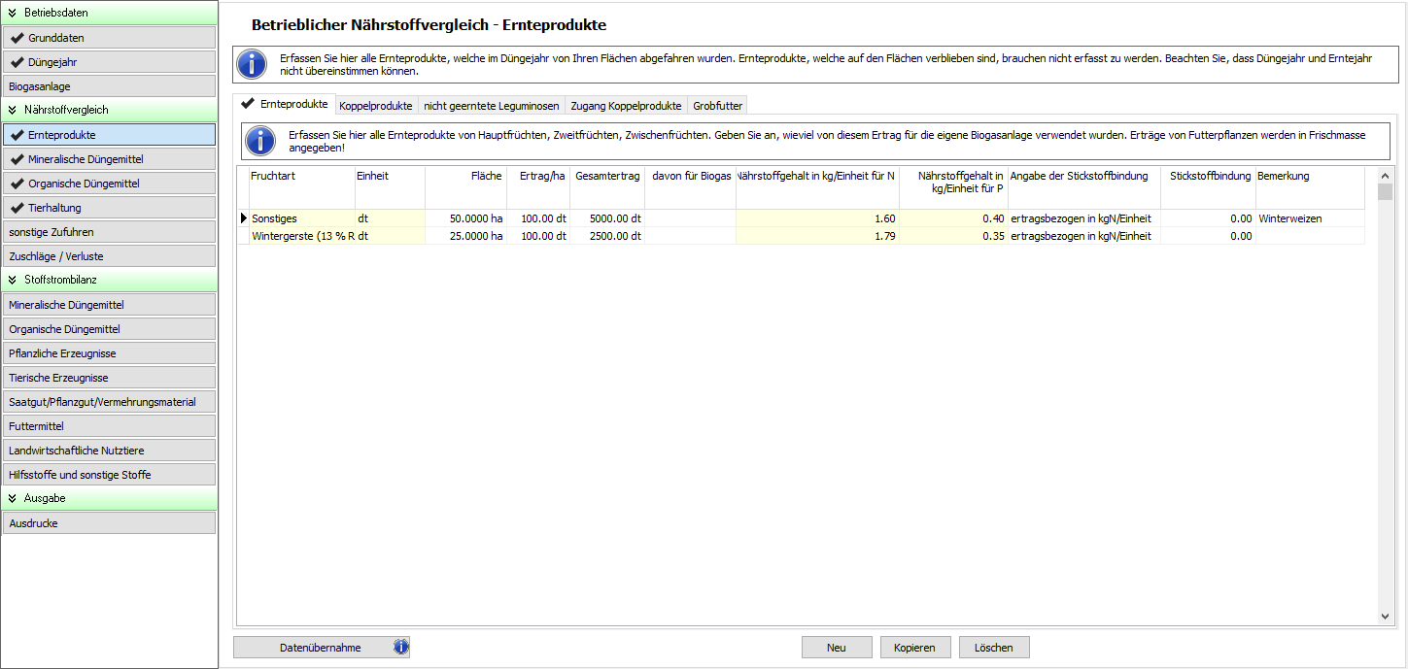Collapse the Ausgabe section

[12, 498]
